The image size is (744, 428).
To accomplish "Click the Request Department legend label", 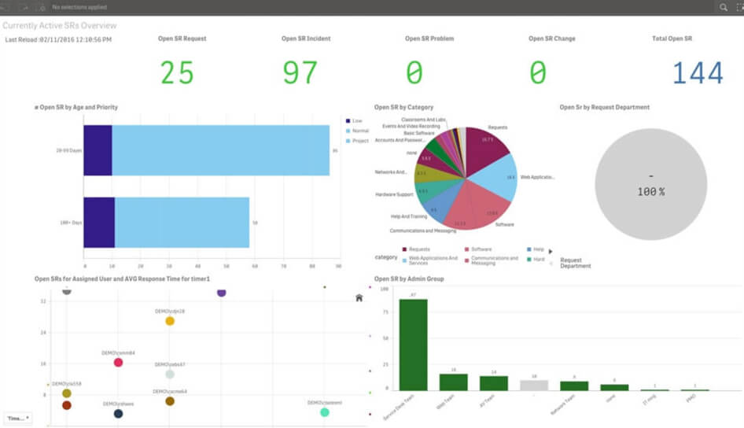I will point(575,263).
